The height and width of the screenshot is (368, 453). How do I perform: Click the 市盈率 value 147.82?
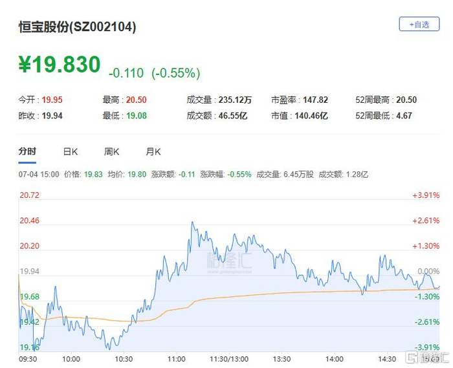point(316,100)
